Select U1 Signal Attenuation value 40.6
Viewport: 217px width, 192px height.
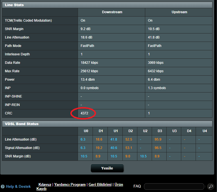(x=114, y=148)
